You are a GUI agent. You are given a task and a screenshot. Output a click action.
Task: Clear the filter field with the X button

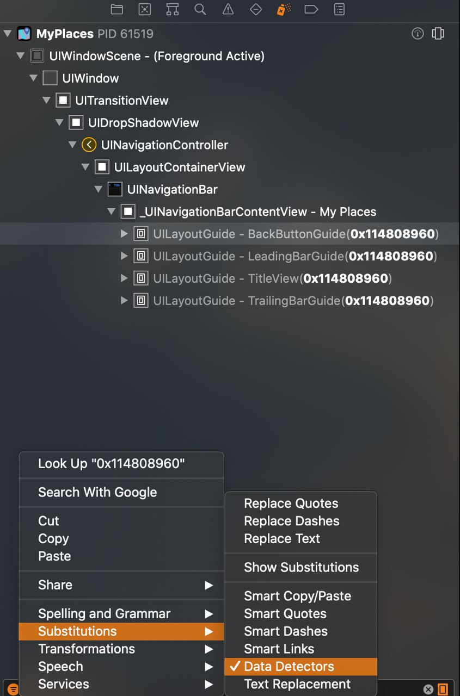(428, 689)
